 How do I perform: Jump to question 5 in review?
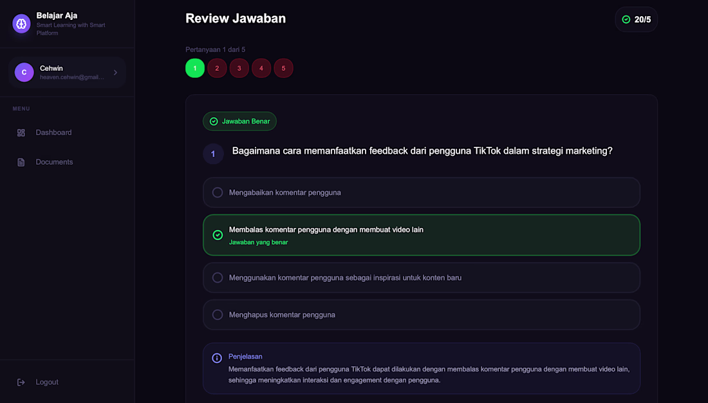click(283, 68)
